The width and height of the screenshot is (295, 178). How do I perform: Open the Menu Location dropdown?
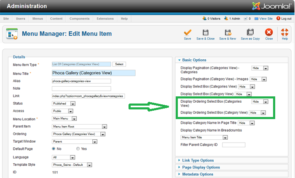[63, 119]
